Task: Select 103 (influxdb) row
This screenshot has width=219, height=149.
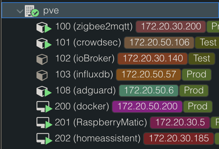Action: point(84,74)
